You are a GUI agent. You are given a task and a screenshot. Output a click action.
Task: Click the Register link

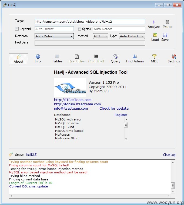pyautogui.click(x=121, y=115)
